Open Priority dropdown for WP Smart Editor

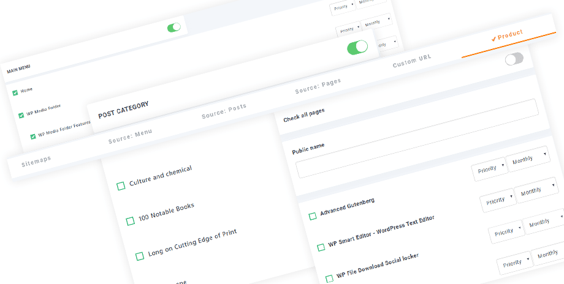coord(498,200)
